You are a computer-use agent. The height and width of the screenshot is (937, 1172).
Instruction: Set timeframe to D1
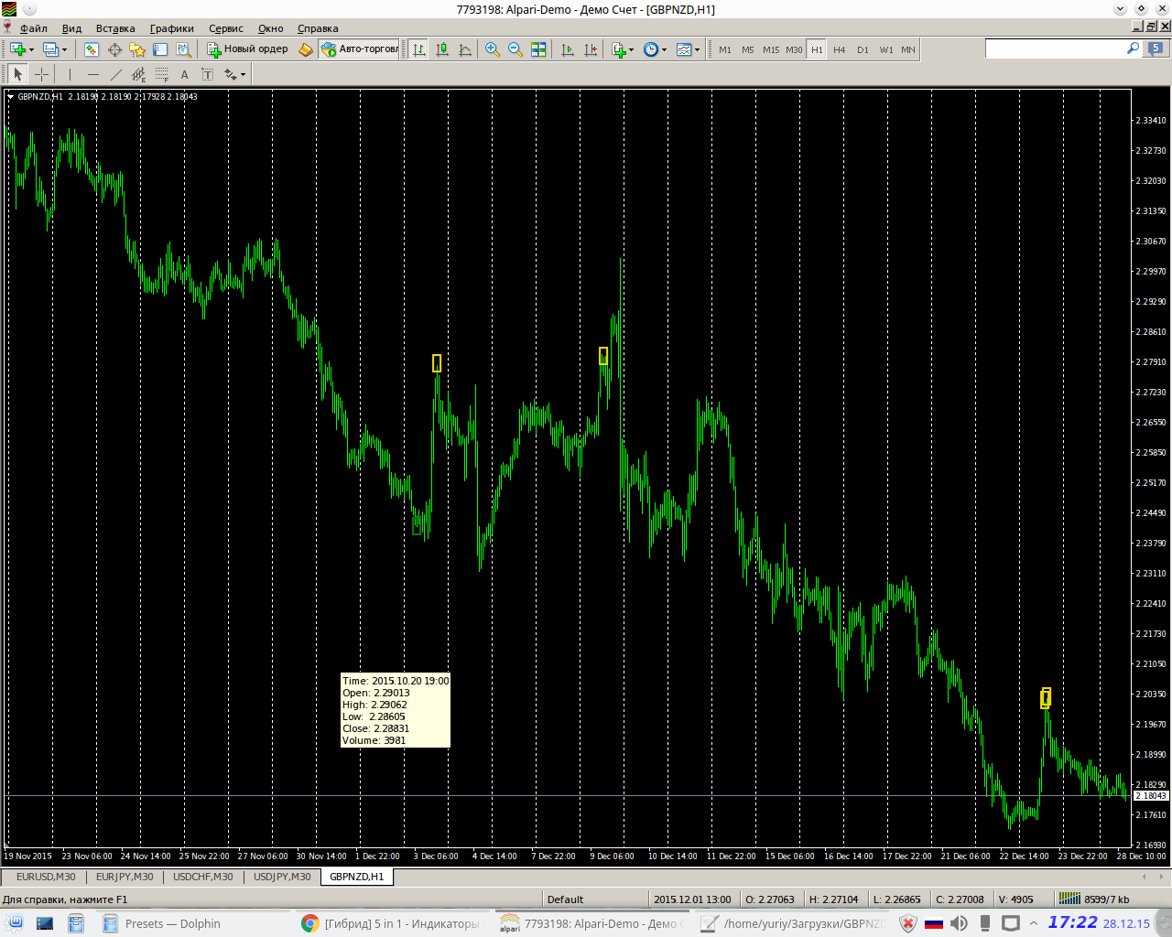(x=863, y=49)
